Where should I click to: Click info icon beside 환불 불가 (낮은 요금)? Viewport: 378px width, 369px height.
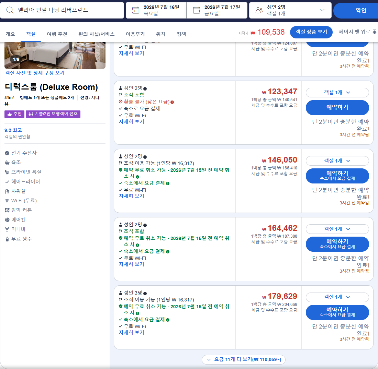[x=172, y=102]
